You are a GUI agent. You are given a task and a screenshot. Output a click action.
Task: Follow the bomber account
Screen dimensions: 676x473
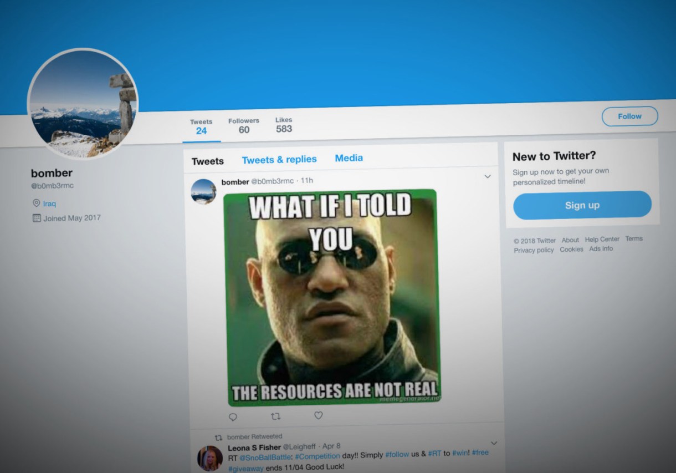pos(629,116)
